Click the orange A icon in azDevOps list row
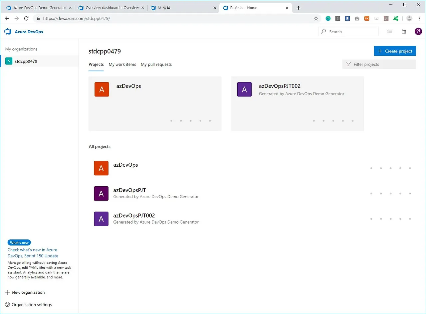Screen dimensions: 426x314 coord(101,168)
